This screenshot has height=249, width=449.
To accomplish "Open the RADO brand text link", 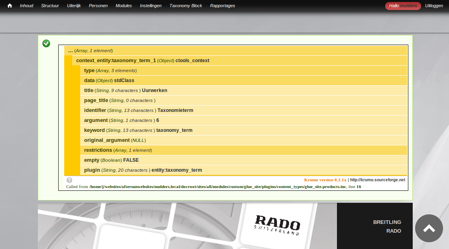I will 394,231.
